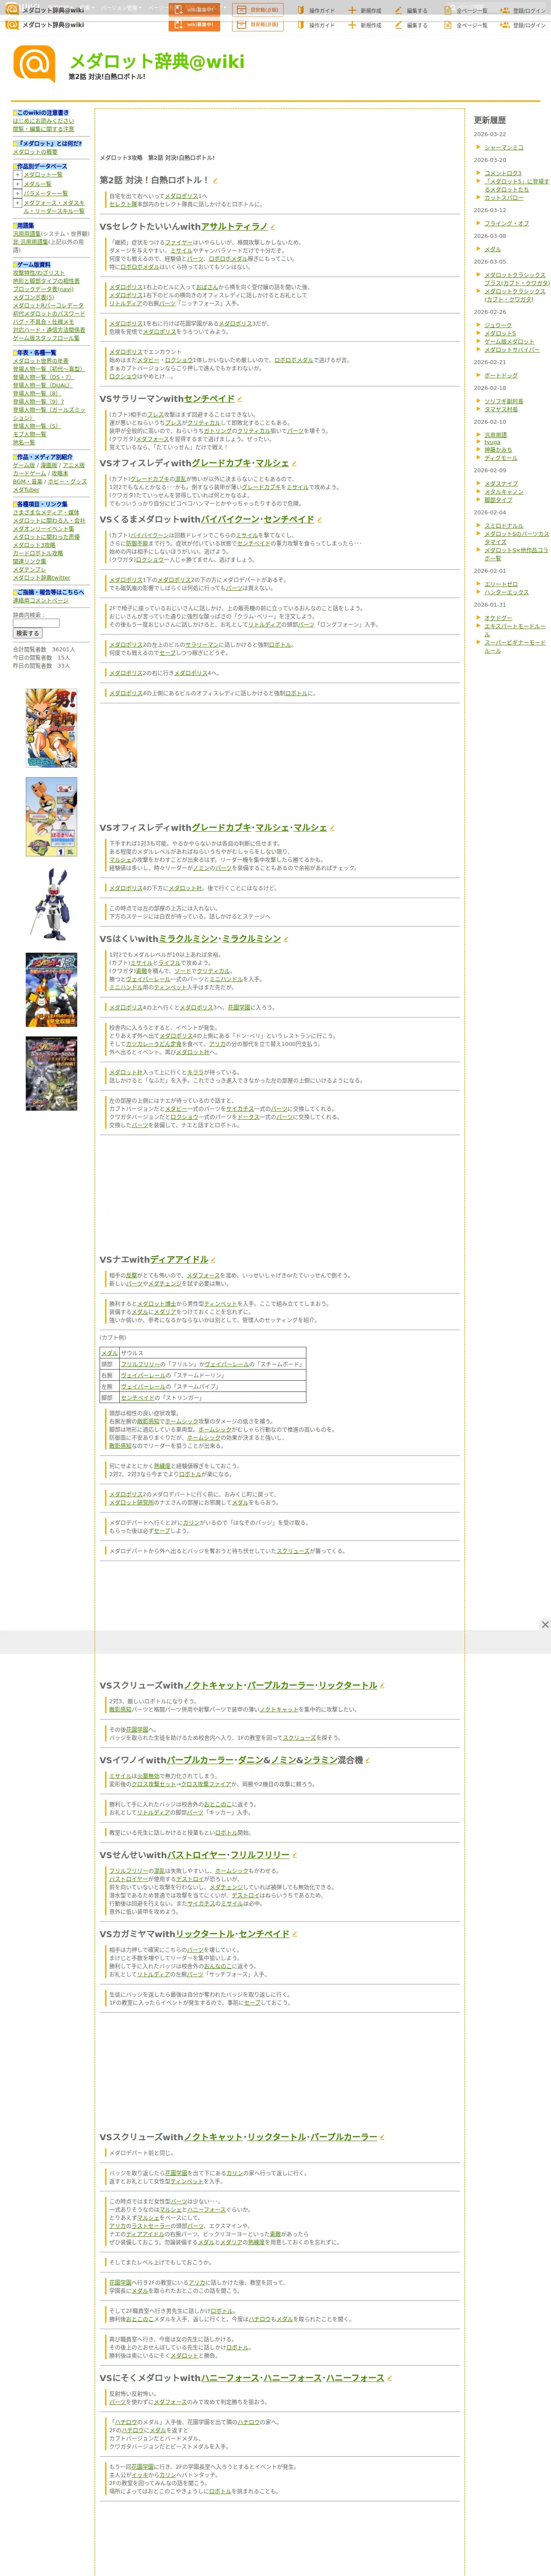Open ジュウーク in update history
The image size is (551, 2576).
tap(498, 326)
